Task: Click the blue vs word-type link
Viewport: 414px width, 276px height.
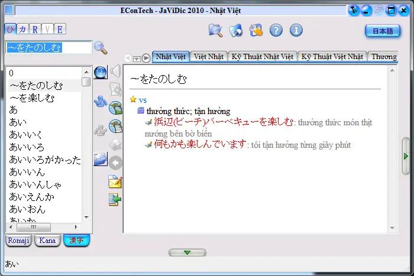Action: (143, 100)
